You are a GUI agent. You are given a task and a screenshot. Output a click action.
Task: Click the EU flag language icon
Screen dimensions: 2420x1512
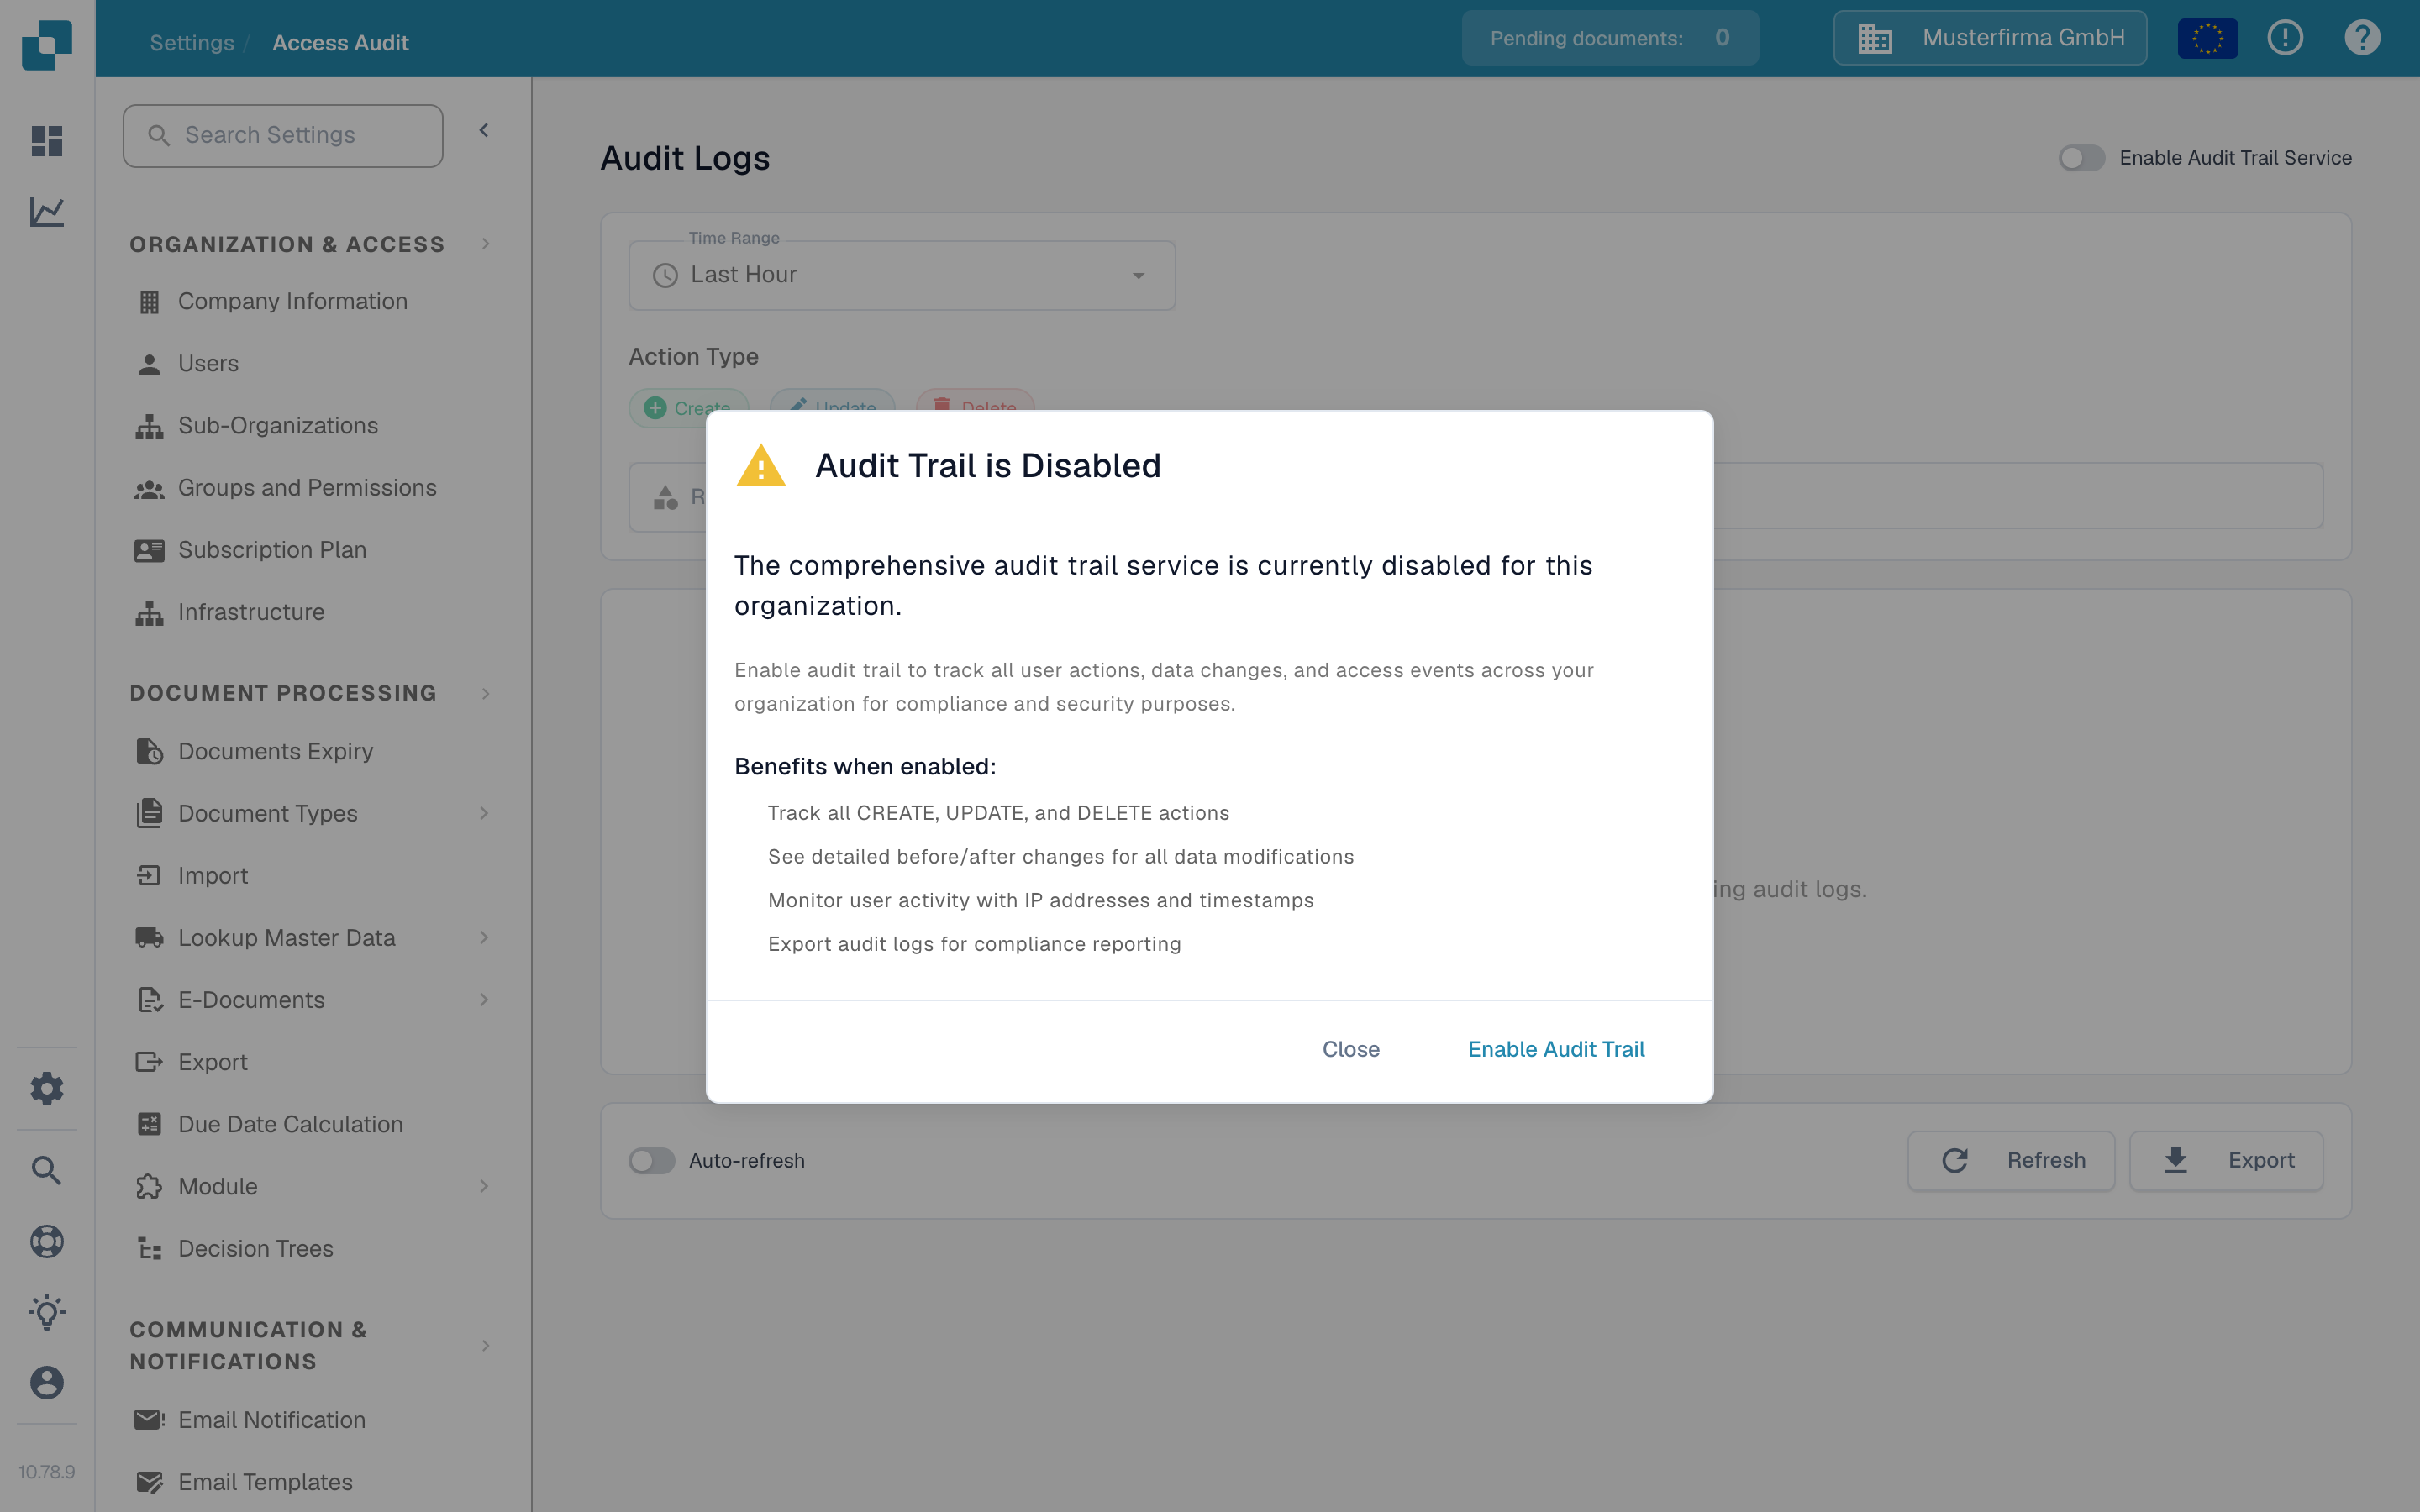pos(2208,39)
